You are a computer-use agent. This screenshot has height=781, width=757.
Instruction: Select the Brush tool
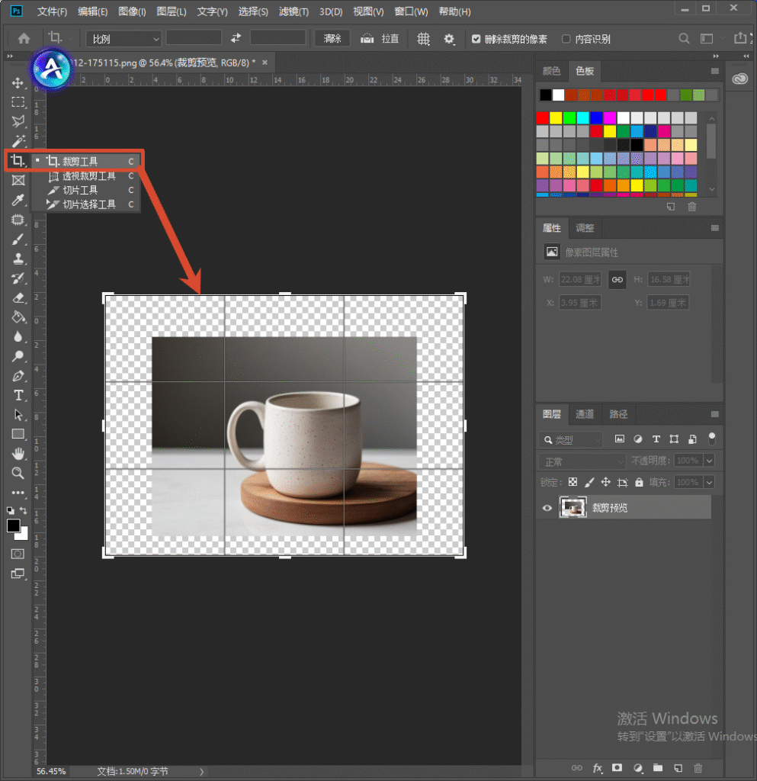pyautogui.click(x=18, y=239)
